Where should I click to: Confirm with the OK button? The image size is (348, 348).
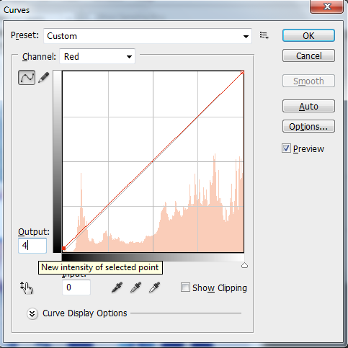(308, 35)
